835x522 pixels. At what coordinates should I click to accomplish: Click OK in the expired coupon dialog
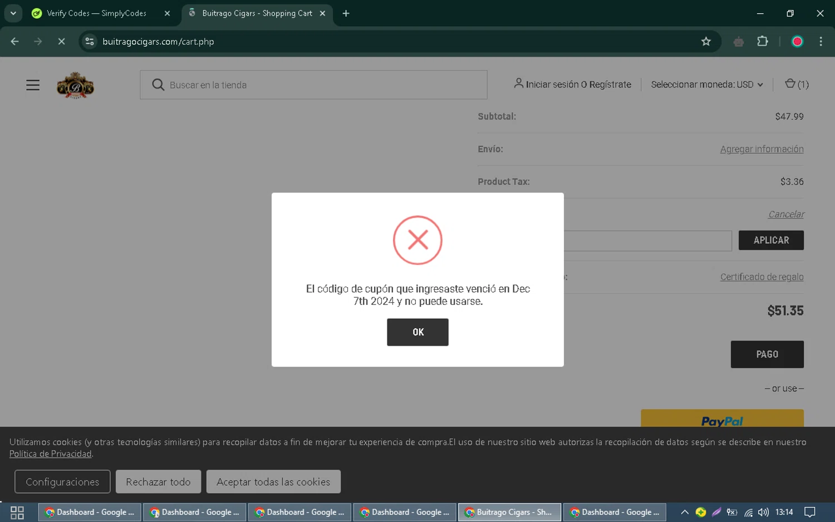(417, 332)
